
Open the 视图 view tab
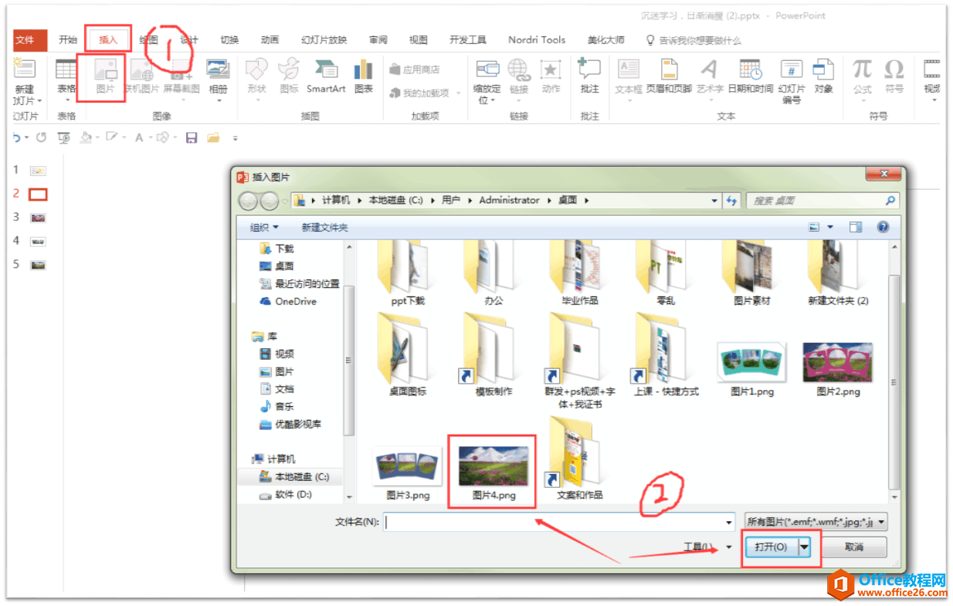[419, 40]
